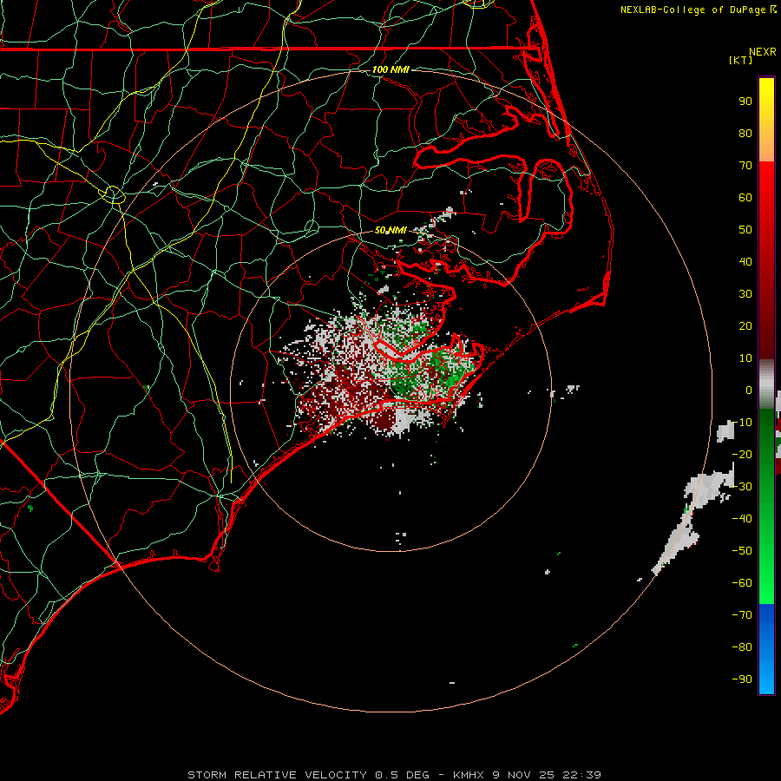
Task: Select the 0 value on velocity scale
Action: (749, 390)
